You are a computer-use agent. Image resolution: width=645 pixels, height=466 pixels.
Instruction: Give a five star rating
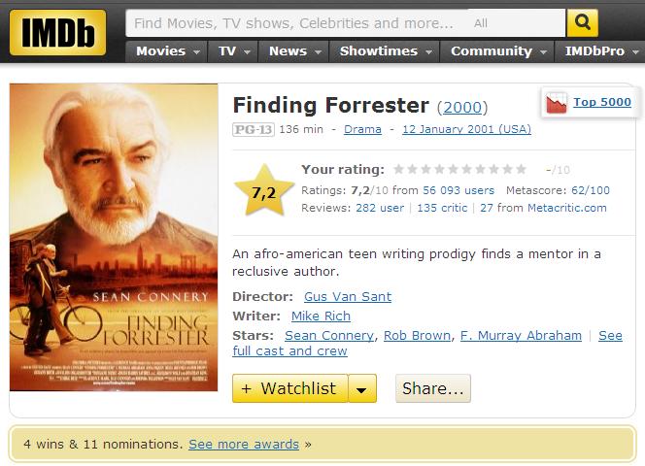453,169
